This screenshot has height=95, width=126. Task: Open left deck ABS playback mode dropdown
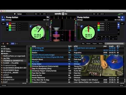[x=3, y=20]
